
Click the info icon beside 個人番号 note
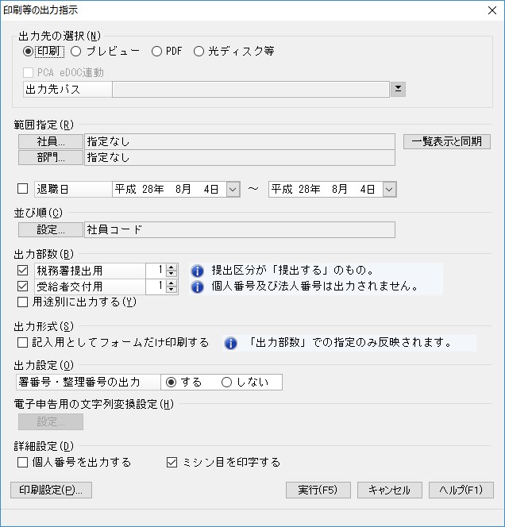(x=198, y=287)
